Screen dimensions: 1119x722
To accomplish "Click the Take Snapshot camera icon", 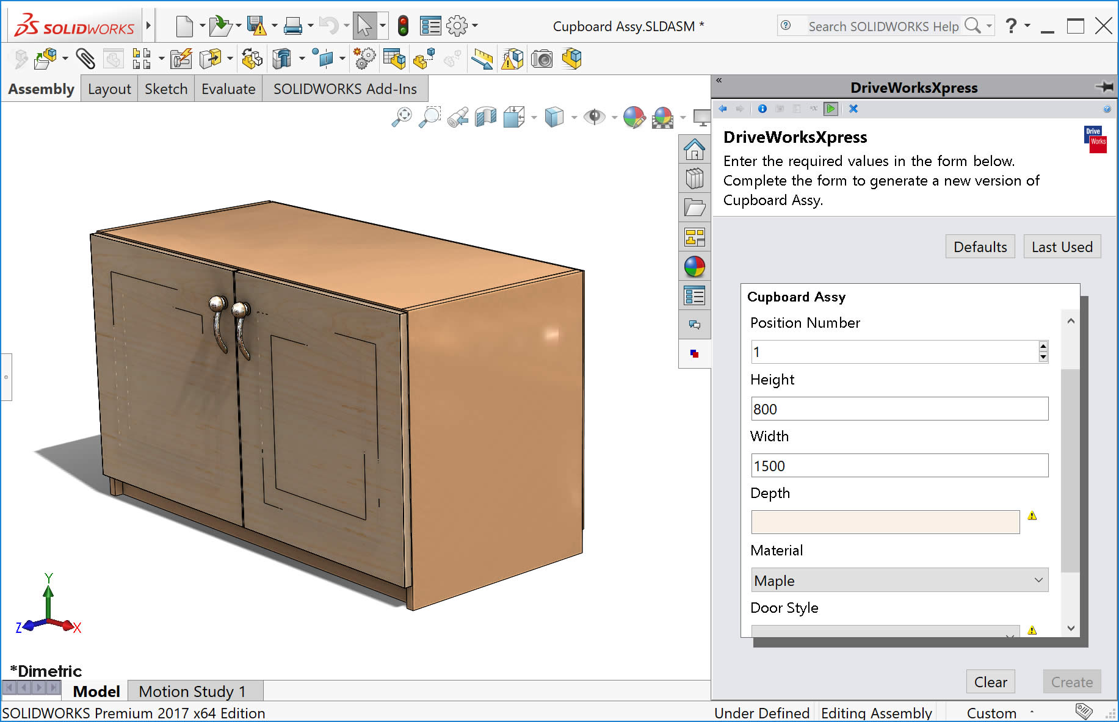I will pos(541,59).
